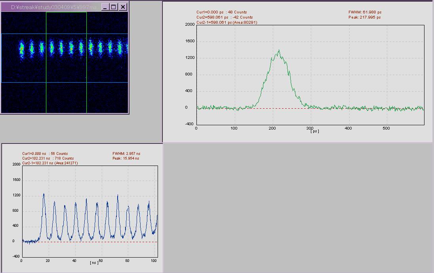Screen dimensions: 434x273
Task: Click the Cur2=102.231 ns counts readout
Action: point(48,158)
